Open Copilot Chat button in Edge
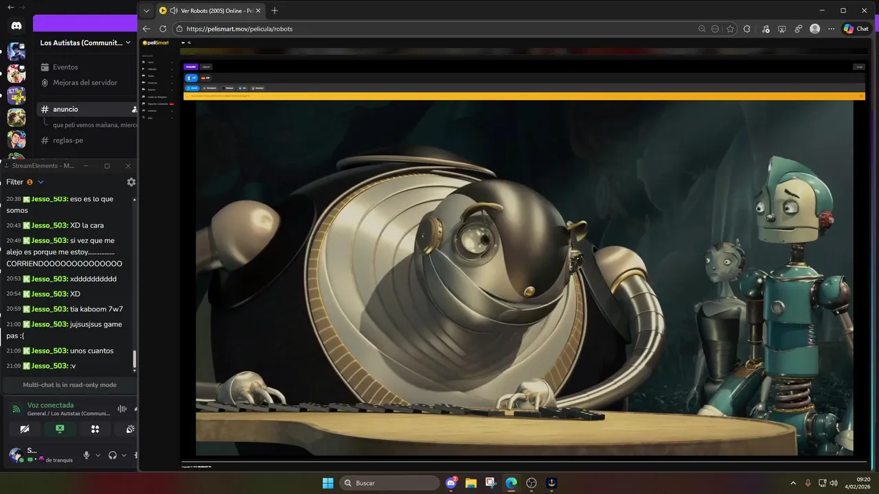This screenshot has height=494, width=879. [856, 29]
